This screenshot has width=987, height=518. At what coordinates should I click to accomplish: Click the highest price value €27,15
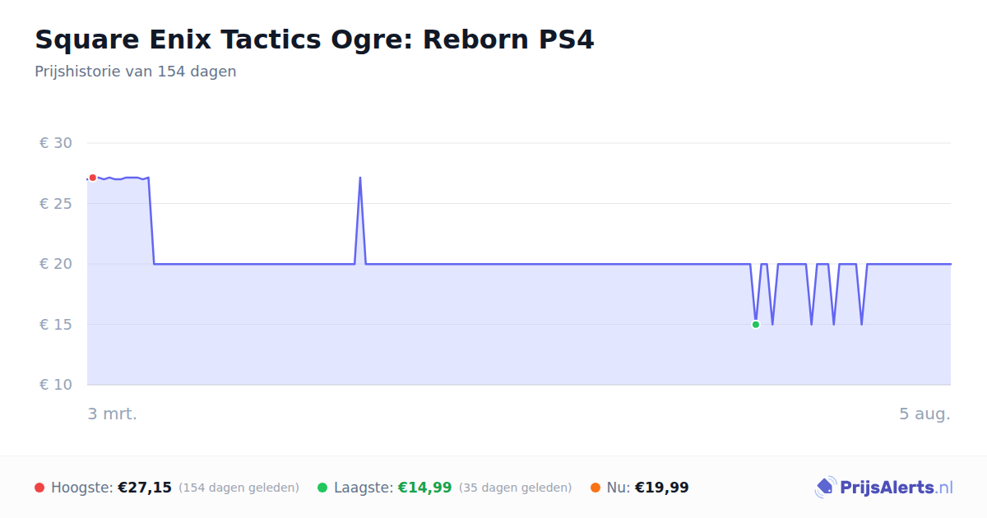(x=145, y=488)
